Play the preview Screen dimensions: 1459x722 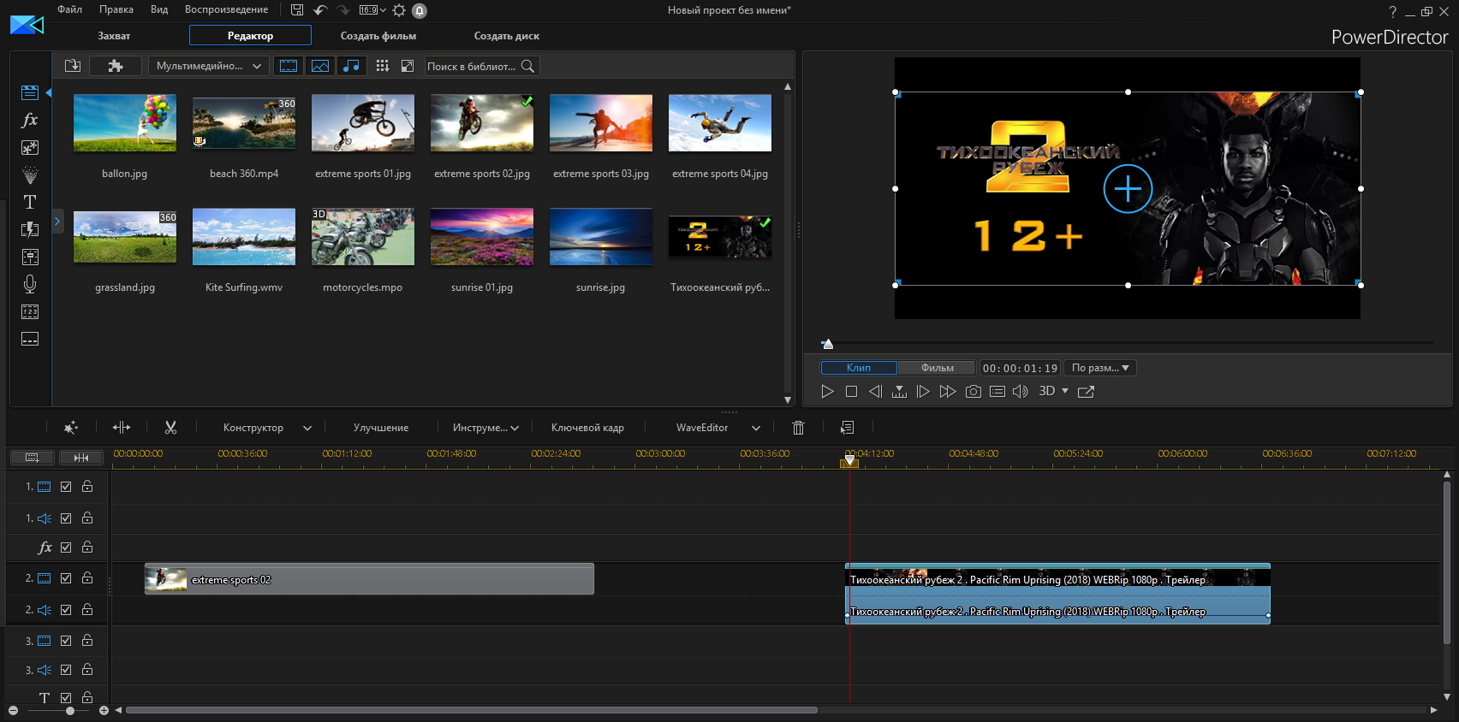827,392
